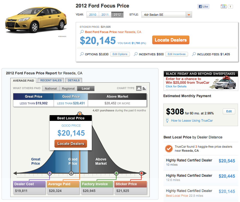This screenshot has height=202, width=240.
Task: Open How to Lease Using TrueCar link
Action: (x=192, y=120)
